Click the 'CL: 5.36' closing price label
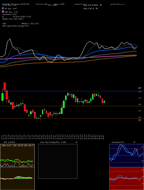The height and width of the screenshot is (190, 144). coord(52,5)
